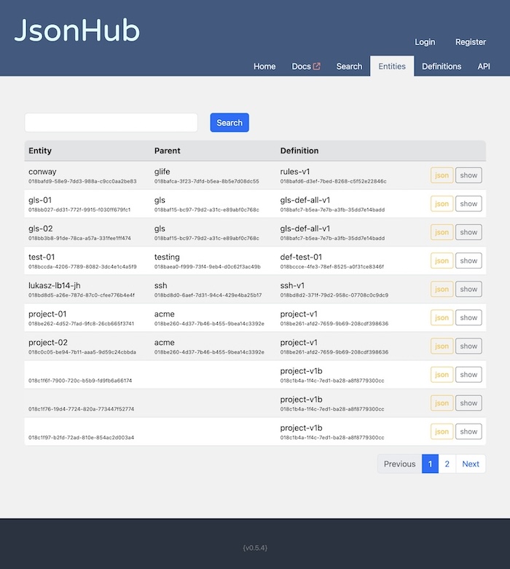View json for the conway entity
510x569 pixels.
point(442,175)
